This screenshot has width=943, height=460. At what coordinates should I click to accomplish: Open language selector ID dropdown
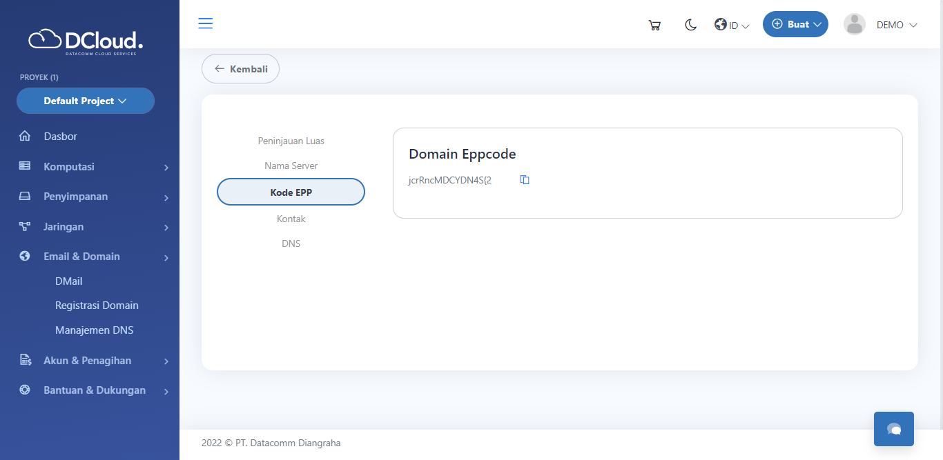732,26
